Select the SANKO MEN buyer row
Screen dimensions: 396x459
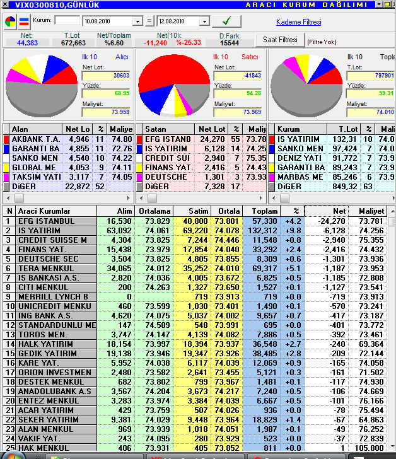[69, 158]
